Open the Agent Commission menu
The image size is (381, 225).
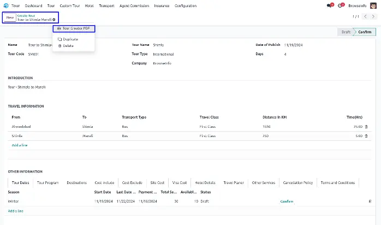pos(133,5)
